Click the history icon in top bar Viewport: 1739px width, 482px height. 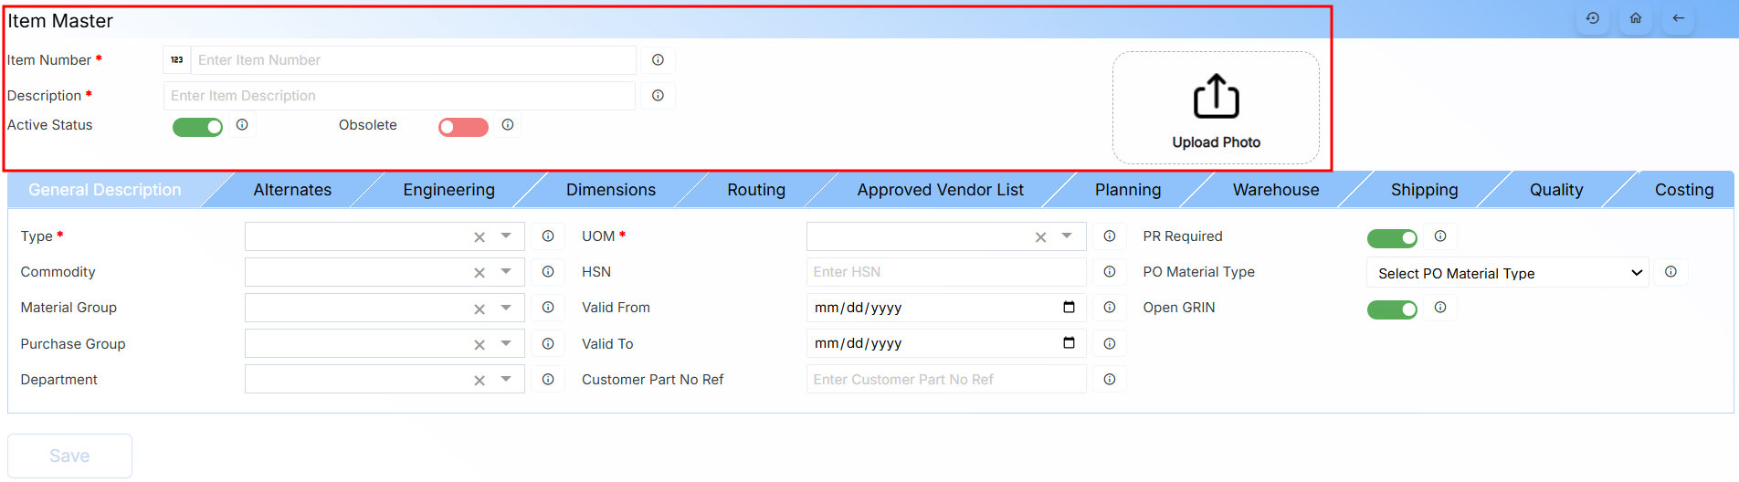pyautogui.click(x=1593, y=18)
